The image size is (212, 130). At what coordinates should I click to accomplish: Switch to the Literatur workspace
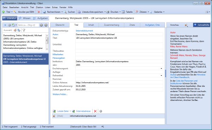click(10, 18)
